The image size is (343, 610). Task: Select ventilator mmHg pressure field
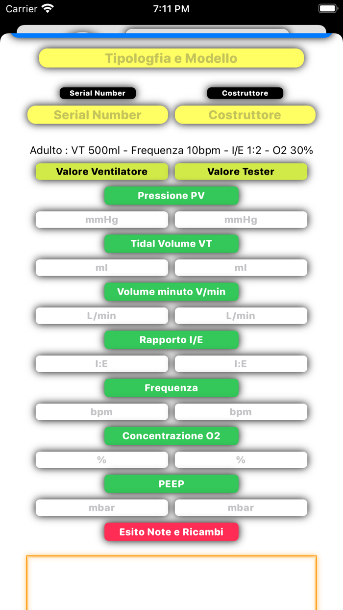click(102, 220)
